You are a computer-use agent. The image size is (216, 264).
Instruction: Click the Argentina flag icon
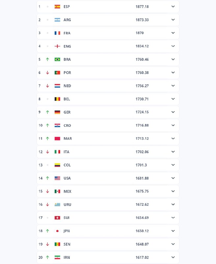point(57,20)
